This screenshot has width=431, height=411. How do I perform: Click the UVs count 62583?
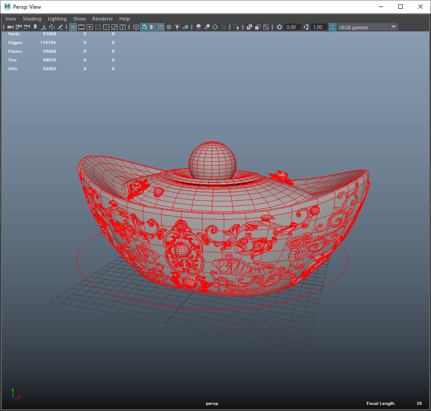[50, 69]
